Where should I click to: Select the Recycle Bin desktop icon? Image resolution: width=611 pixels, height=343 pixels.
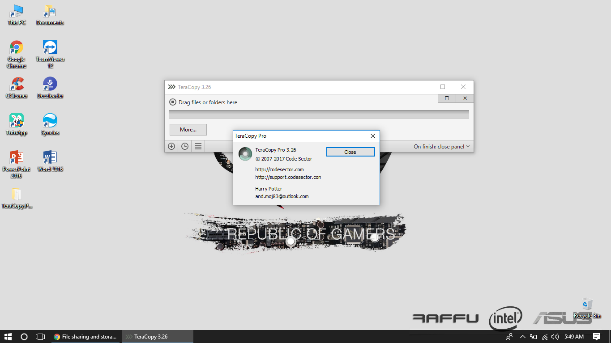click(x=587, y=308)
